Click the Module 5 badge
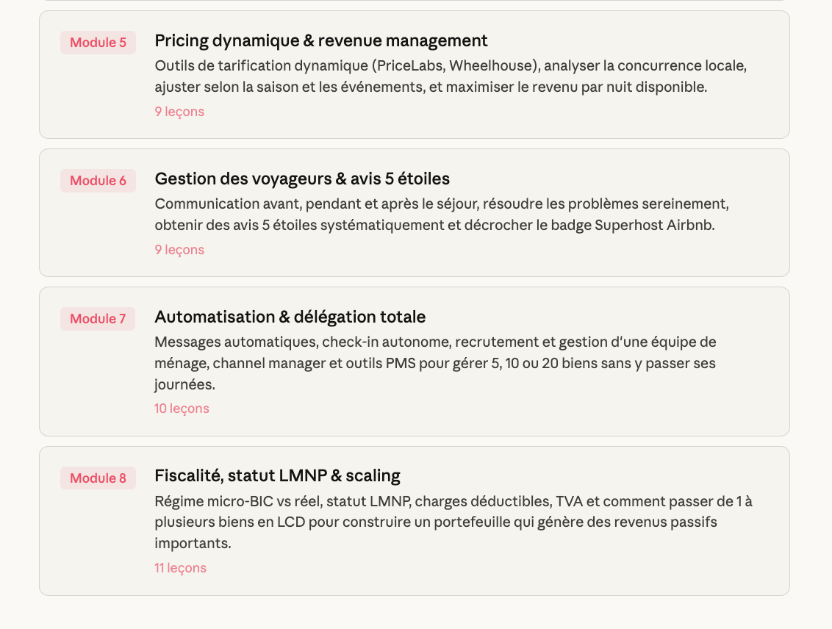Screen dimensions: 832x629 [98, 43]
